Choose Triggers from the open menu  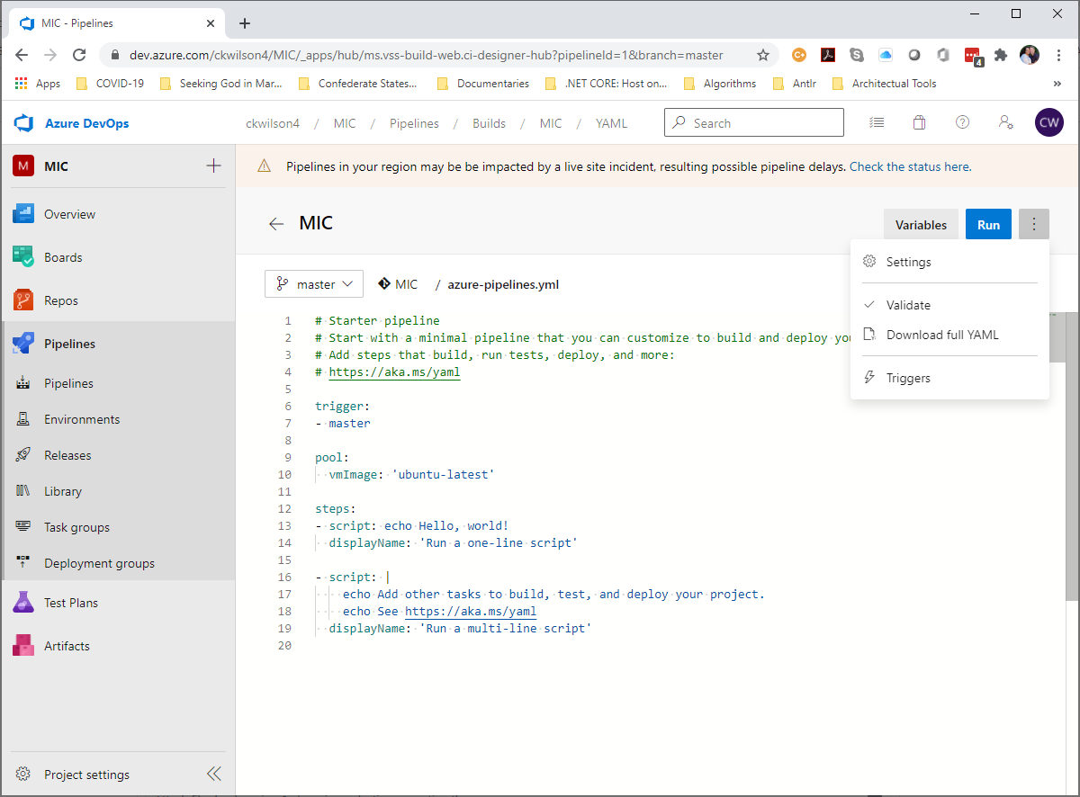point(909,377)
